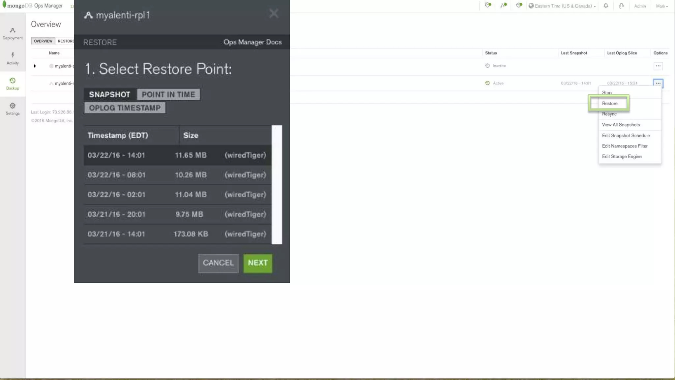Go to Settings in the sidebar
Viewport: 675px width, 380px height.
(13, 109)
